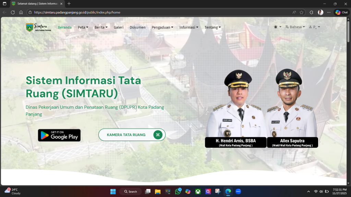Expand the Peta dropdown menu
The width and height of the screenshot is (351, 197).
point(83,27)
